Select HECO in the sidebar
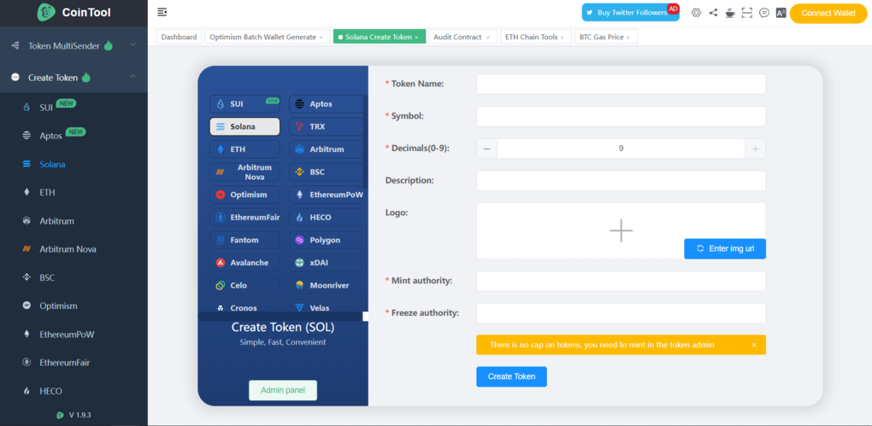Viewport: 872px width, 426px height. 74,391
